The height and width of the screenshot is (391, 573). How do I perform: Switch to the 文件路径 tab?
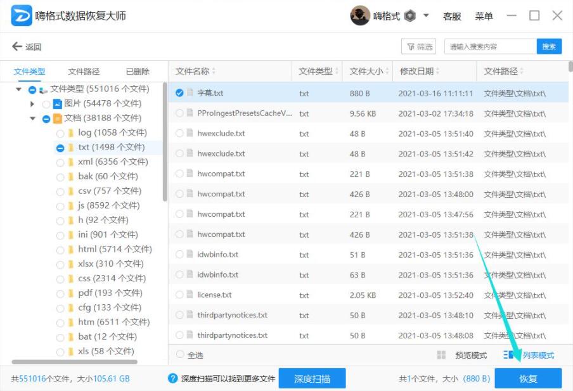point(84,71)
